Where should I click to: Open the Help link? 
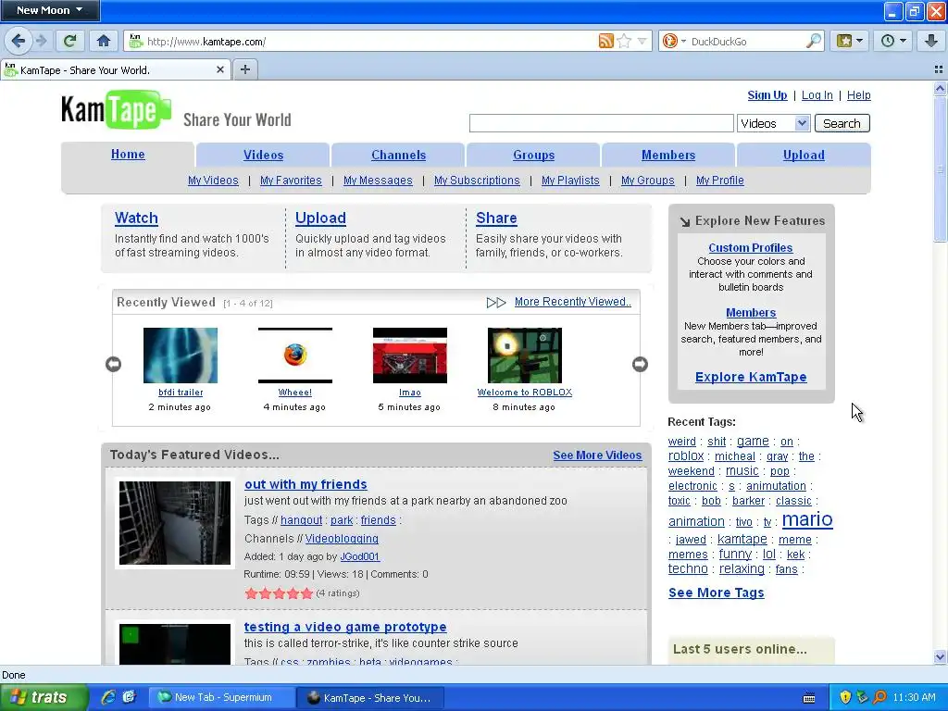(x=858, y=95)
